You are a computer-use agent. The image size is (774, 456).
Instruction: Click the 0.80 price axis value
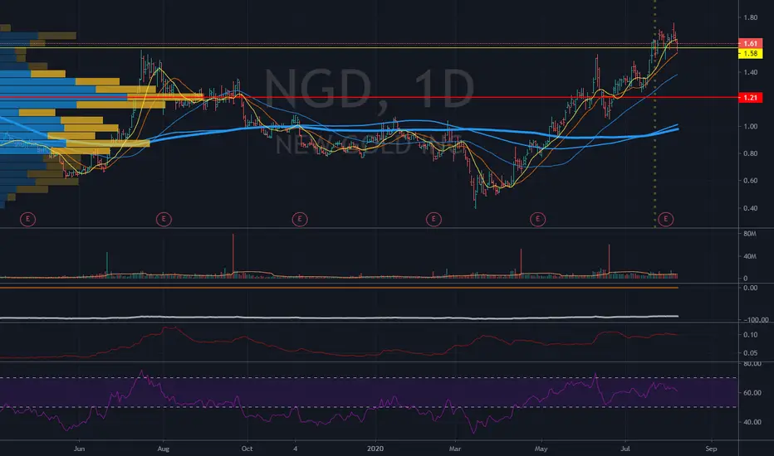pyautogui.click(x=750, y=154)
